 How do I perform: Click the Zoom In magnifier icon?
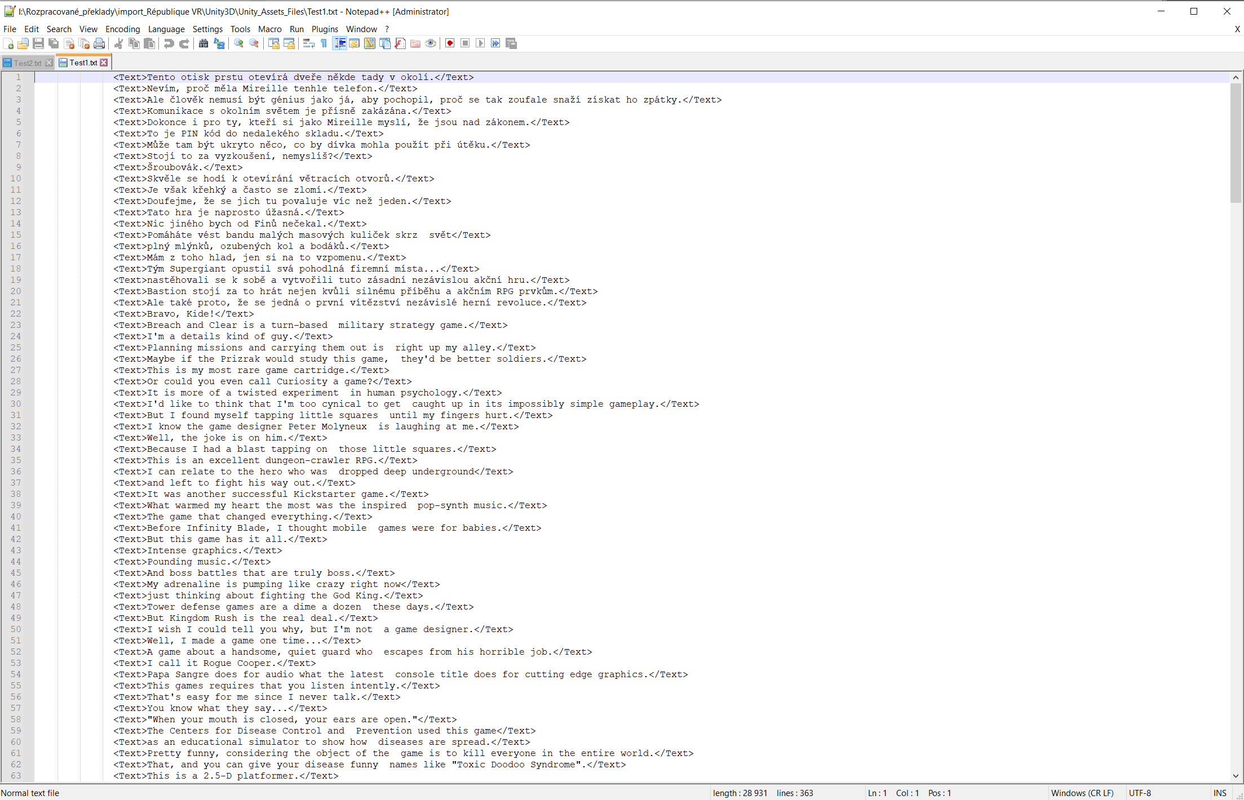[x=239, y=43]
